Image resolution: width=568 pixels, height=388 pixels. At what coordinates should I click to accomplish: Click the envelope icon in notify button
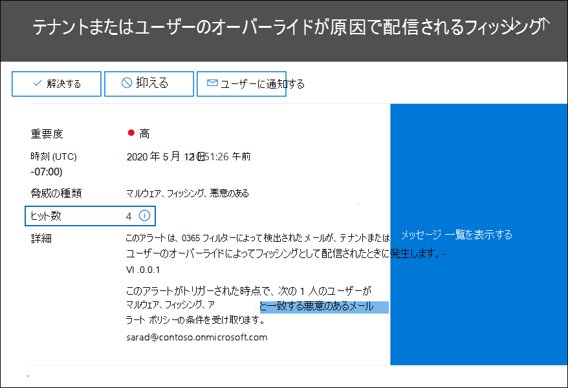coord(212,83)
